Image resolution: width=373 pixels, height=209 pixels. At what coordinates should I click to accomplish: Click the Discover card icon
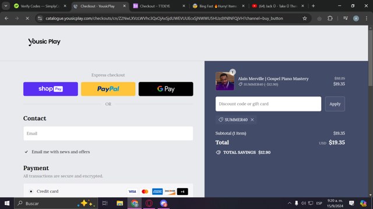click(170, 192)
